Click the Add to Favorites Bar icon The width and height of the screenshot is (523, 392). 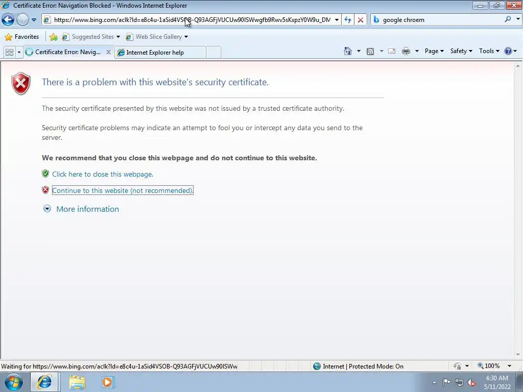[x=53, y=37]
